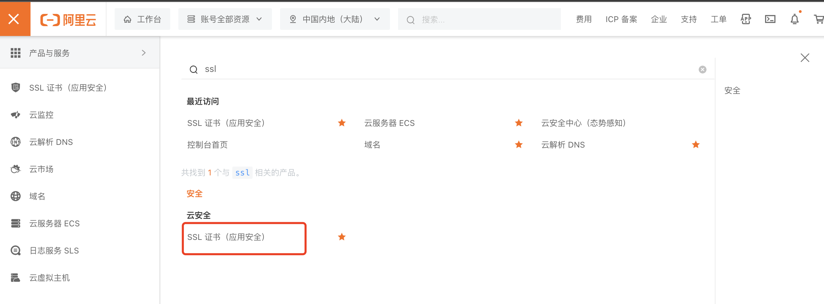824x304 pixels.
Task: Open the shopping cart icon
Action: click(819, 19)
